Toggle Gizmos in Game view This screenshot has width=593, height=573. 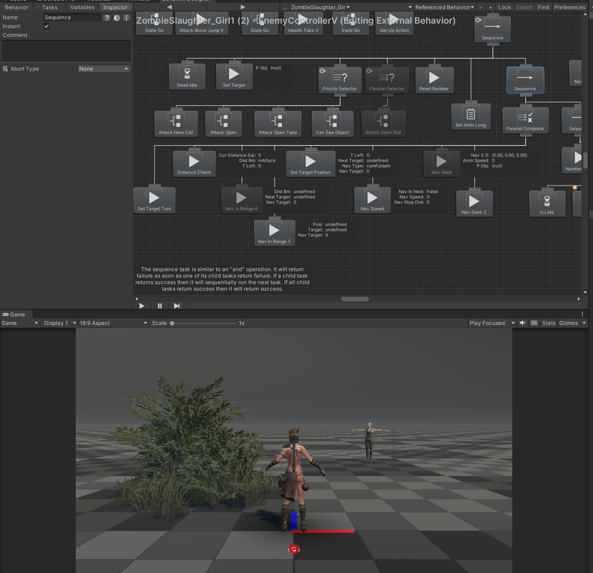[568, 323]
